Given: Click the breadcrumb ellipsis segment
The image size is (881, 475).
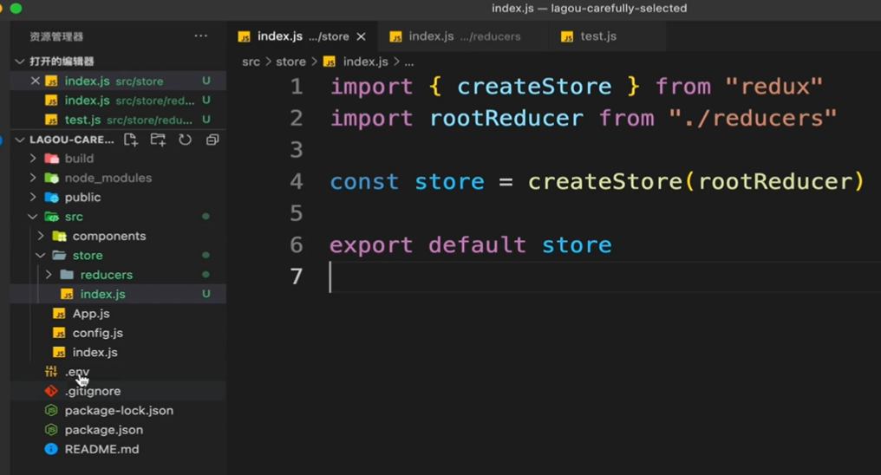Looking at the screenshot, I should point(409,63).
